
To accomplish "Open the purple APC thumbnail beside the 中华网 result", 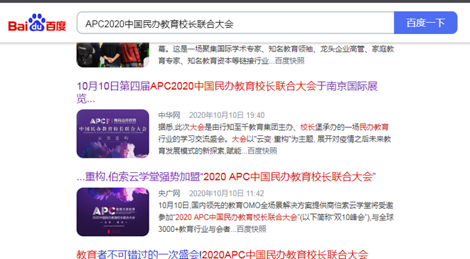I will click(113, 133).
